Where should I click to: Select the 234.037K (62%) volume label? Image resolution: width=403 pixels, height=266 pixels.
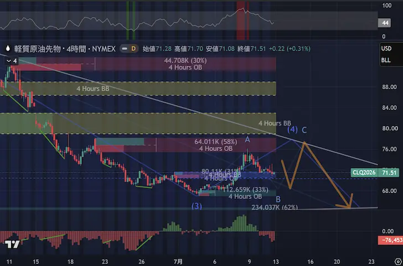275,207
